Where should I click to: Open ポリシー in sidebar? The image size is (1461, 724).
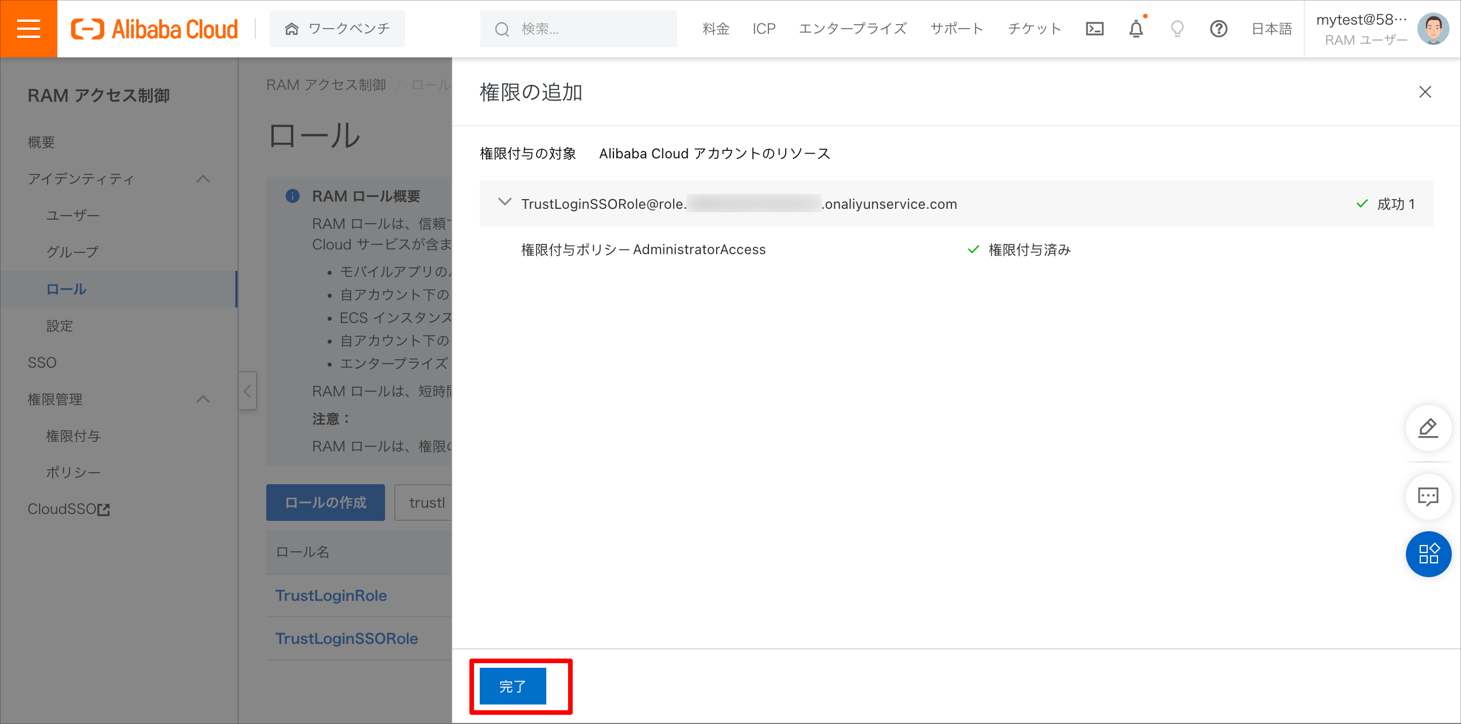point(73,473)
